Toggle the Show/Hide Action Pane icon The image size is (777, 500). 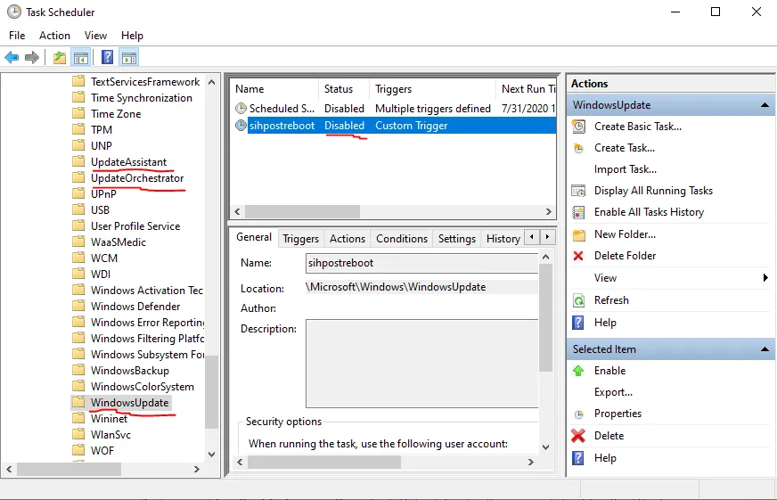pyautogui.click(x=129, y=57)
